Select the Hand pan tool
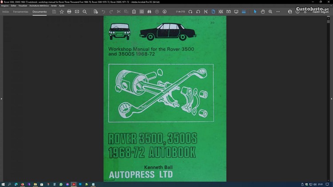The width and height of the screenshot is (333, 187). (x=262, y=12)
